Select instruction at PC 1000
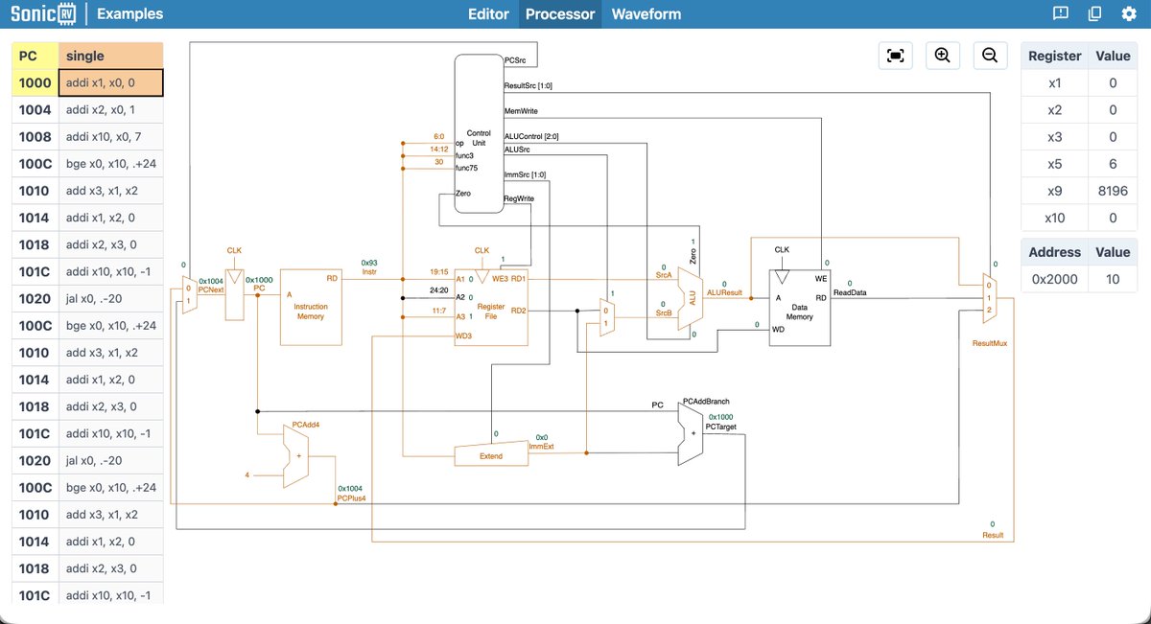Screen dimensions: 1151x624 tap(87, 82)
